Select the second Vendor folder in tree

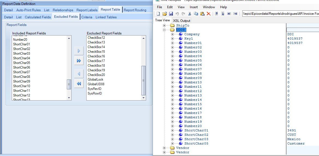click(182, 152)
